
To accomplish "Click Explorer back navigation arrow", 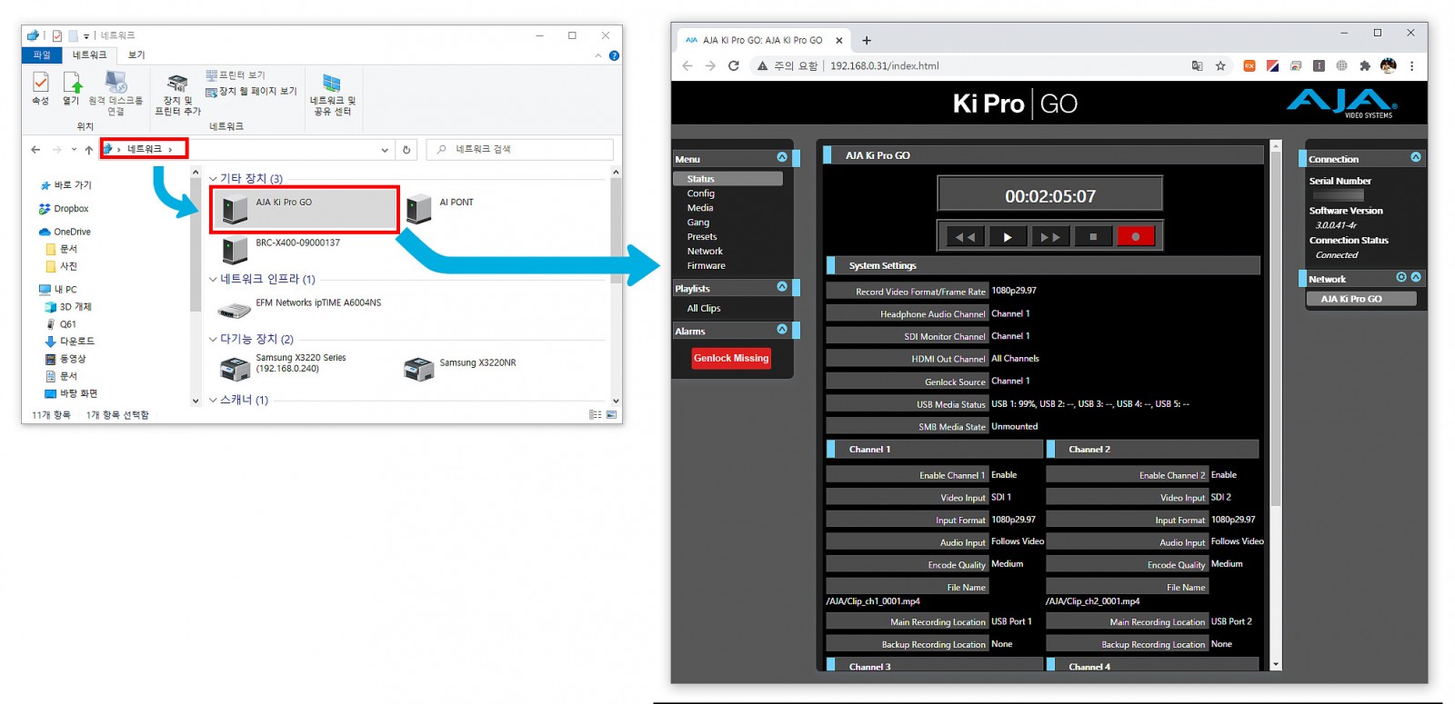I will click(x=35, y=150).
